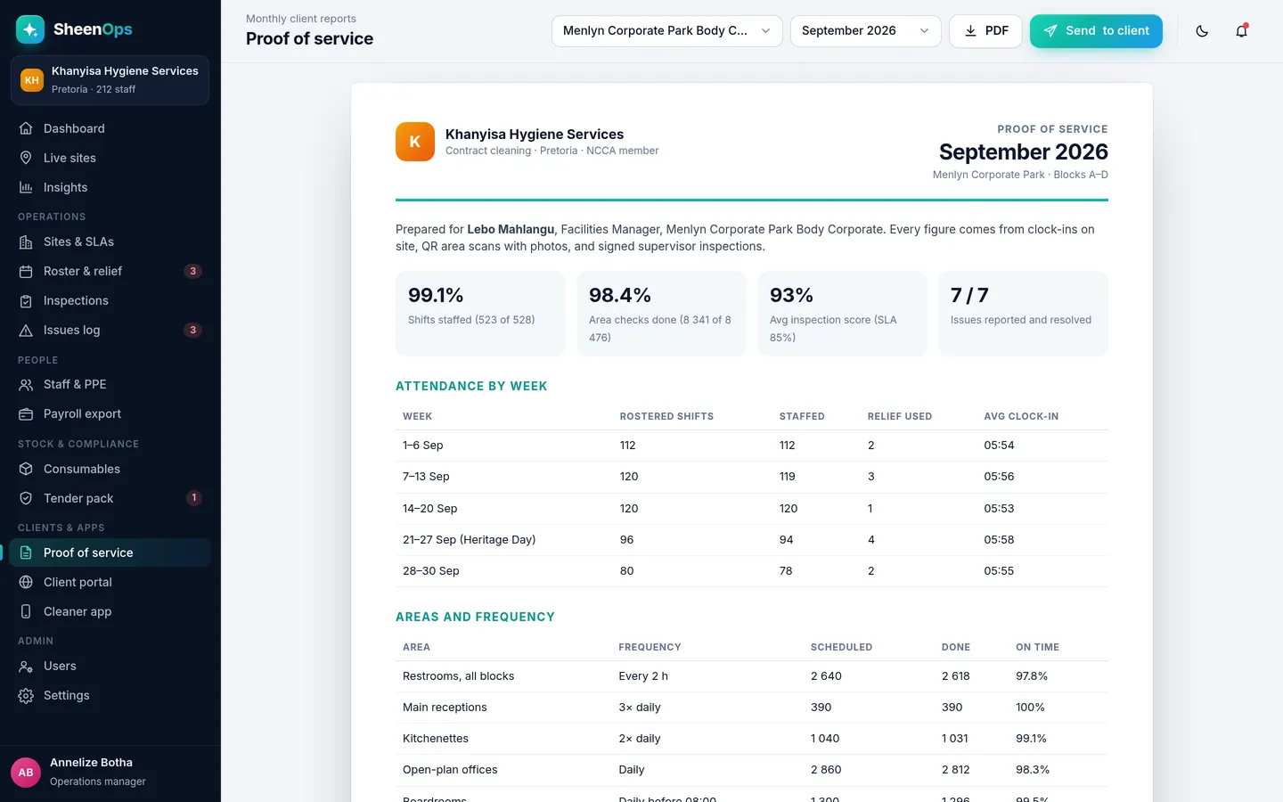Click the Cleaner app phone icon
Screen dimensions: 1283x802
26,611
